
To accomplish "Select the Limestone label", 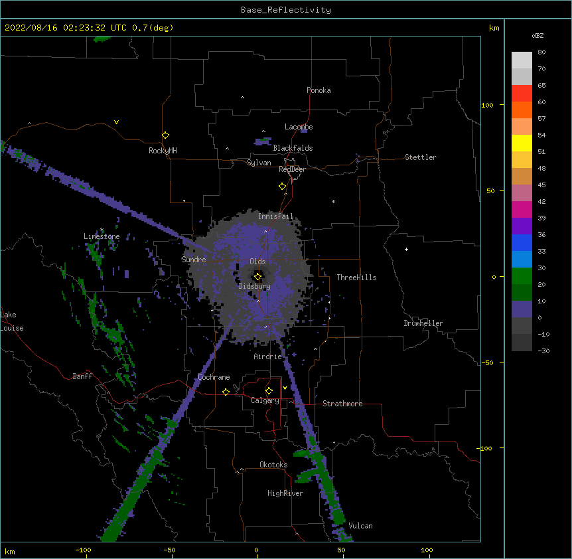I will pos(102,236).
